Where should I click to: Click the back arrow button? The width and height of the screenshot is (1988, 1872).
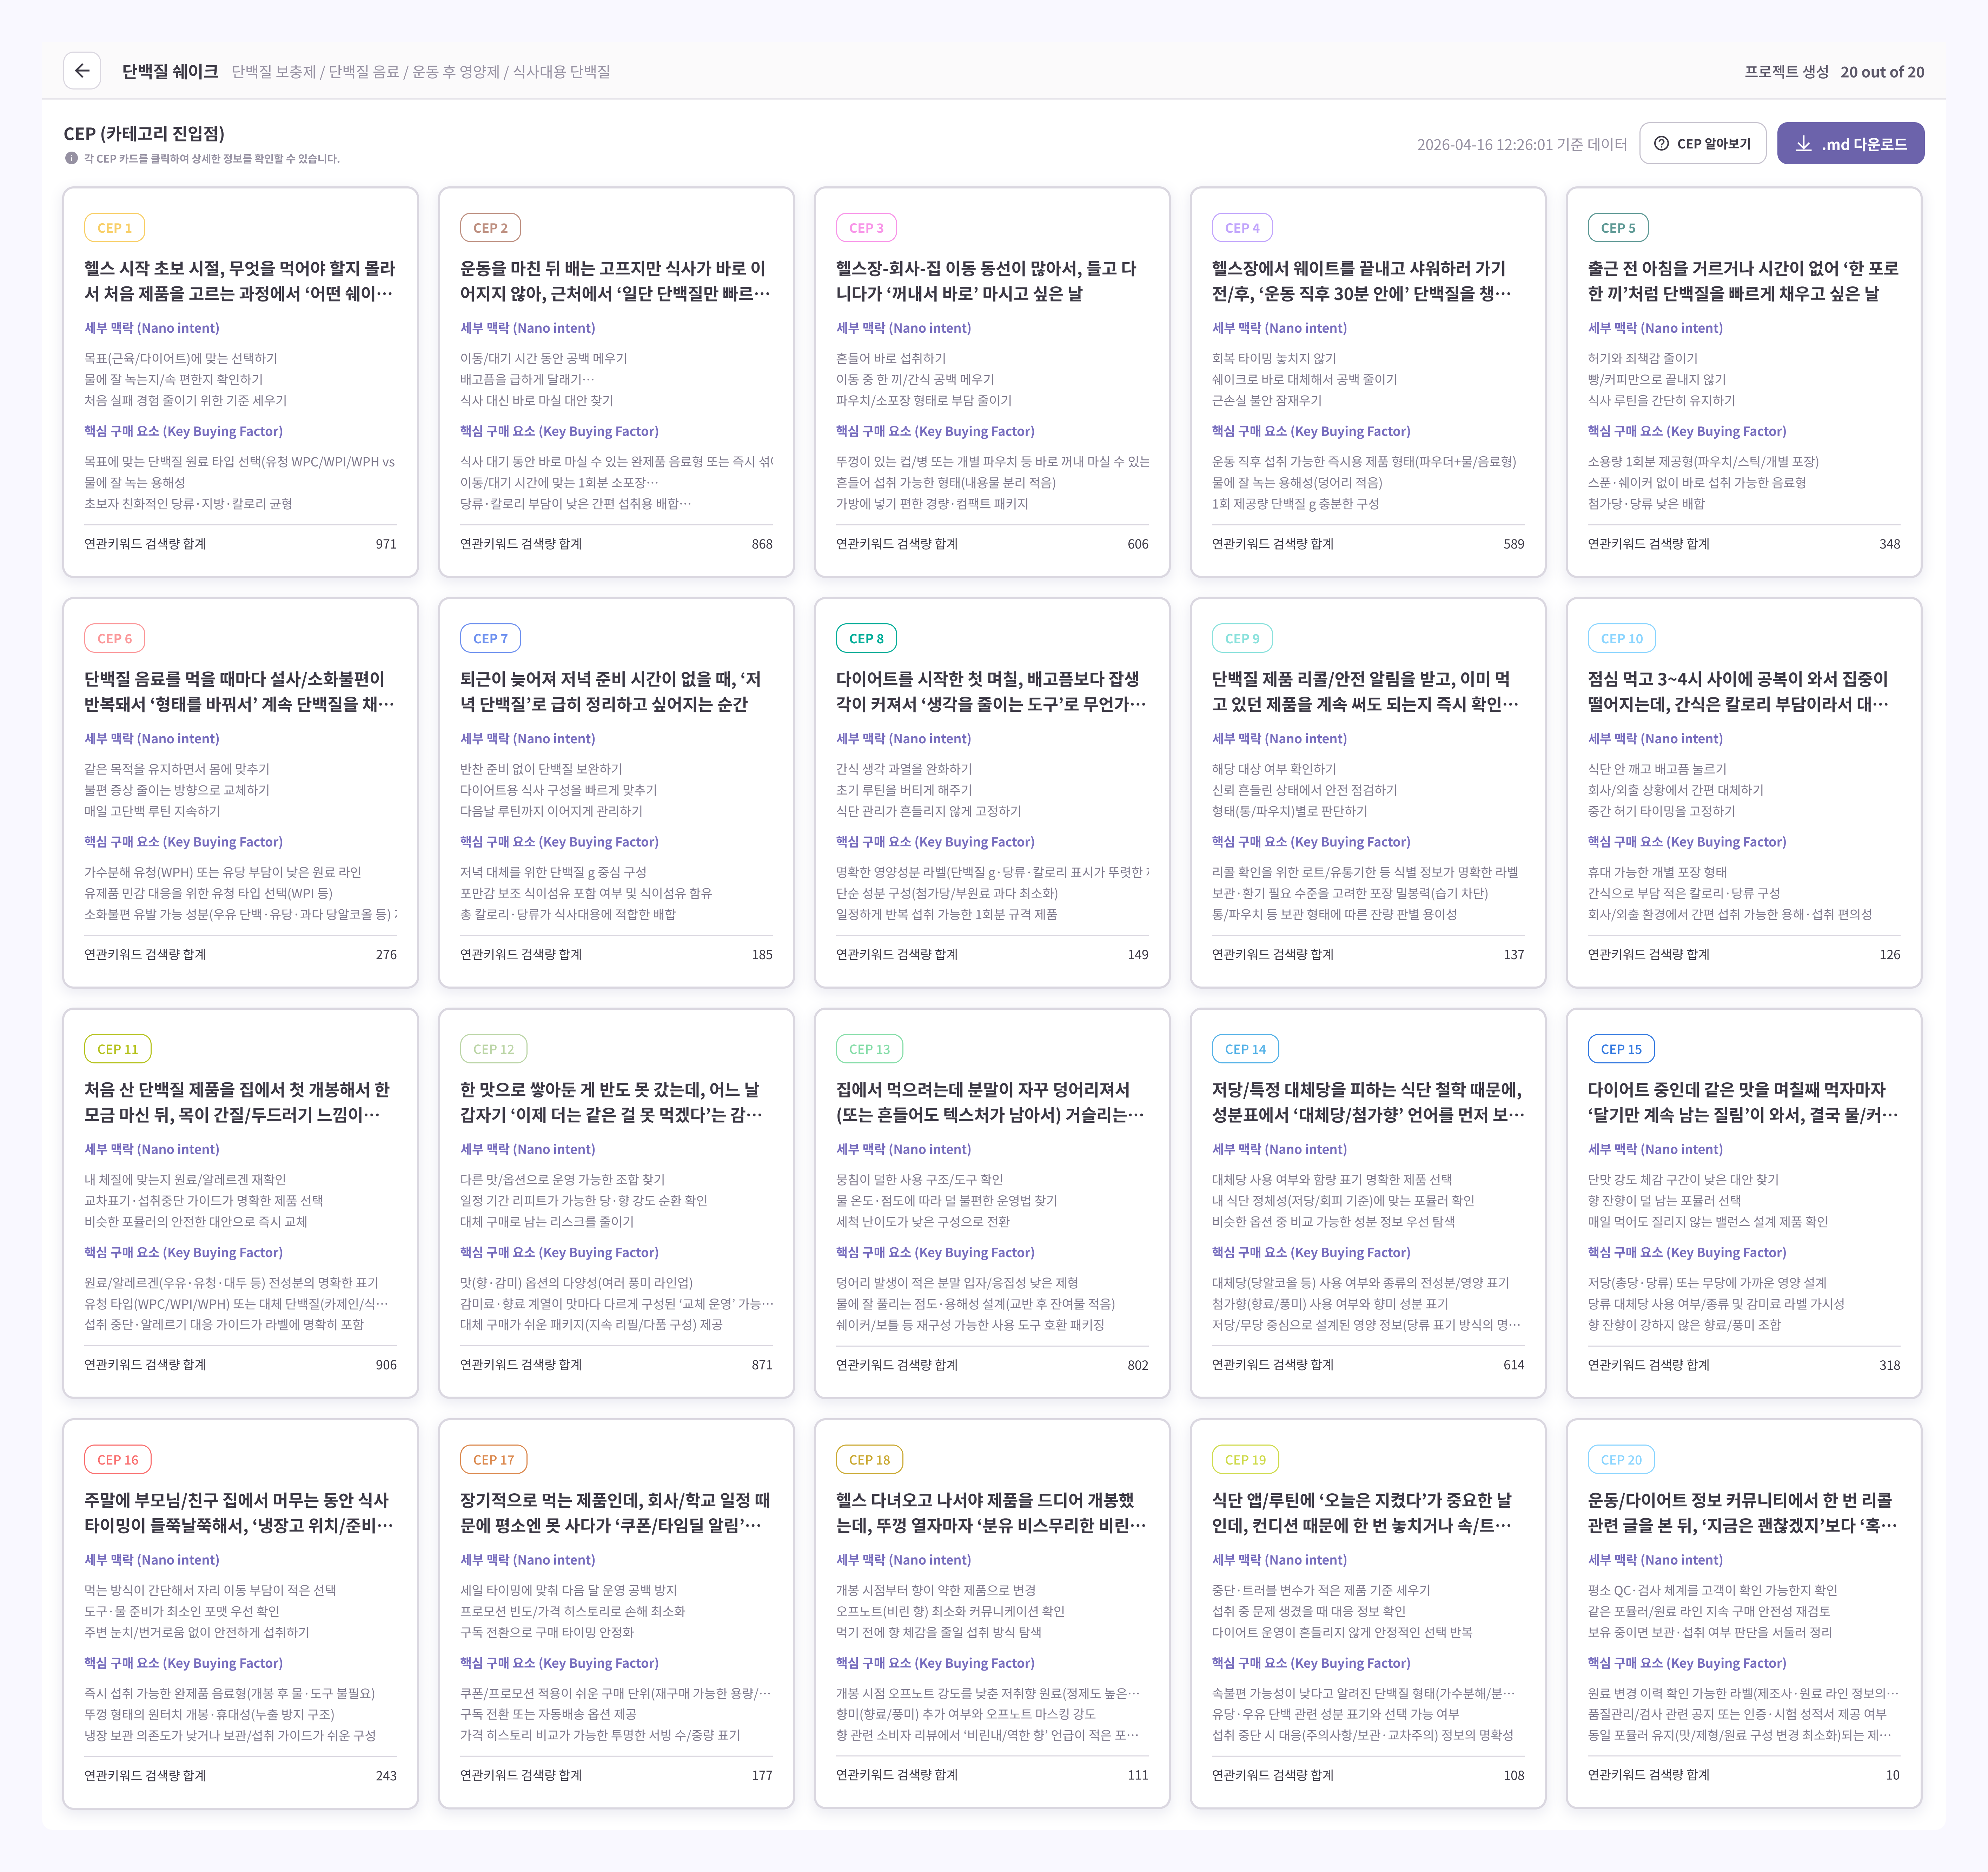82,71
